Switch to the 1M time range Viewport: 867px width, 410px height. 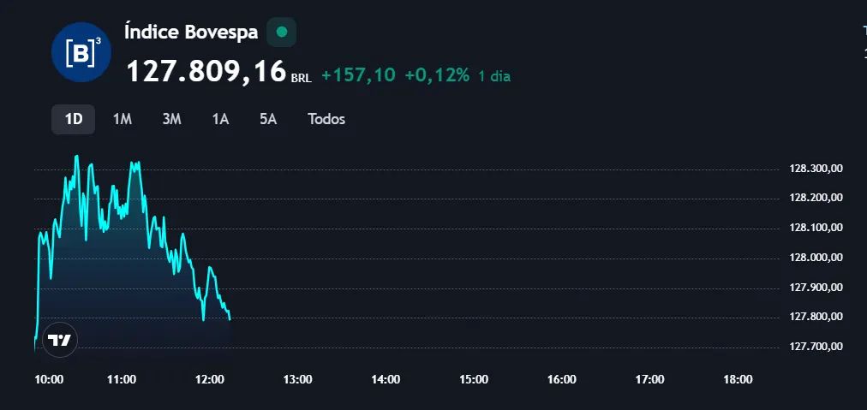point(123,119)
